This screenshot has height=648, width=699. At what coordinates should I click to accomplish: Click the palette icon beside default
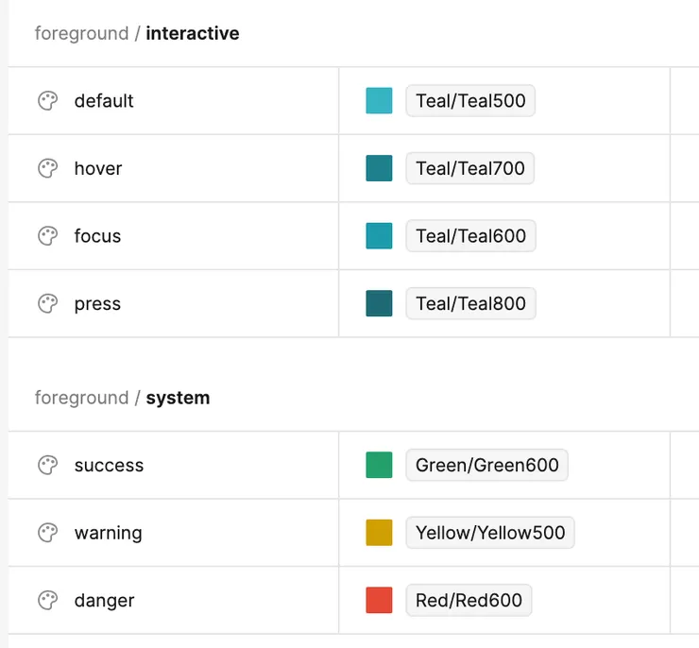coord(47,101)
